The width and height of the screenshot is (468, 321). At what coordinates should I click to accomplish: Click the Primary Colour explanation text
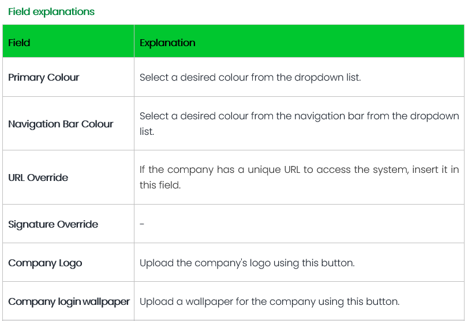click(x=250, y=77)
